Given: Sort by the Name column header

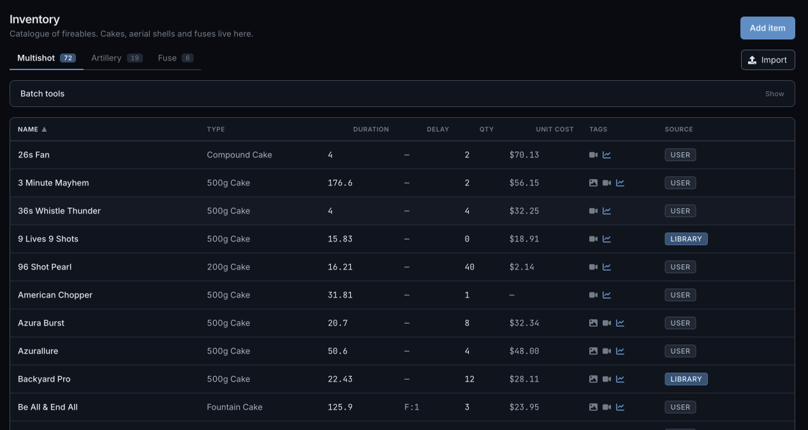Looking at the screenshot, I should (33, 129).
